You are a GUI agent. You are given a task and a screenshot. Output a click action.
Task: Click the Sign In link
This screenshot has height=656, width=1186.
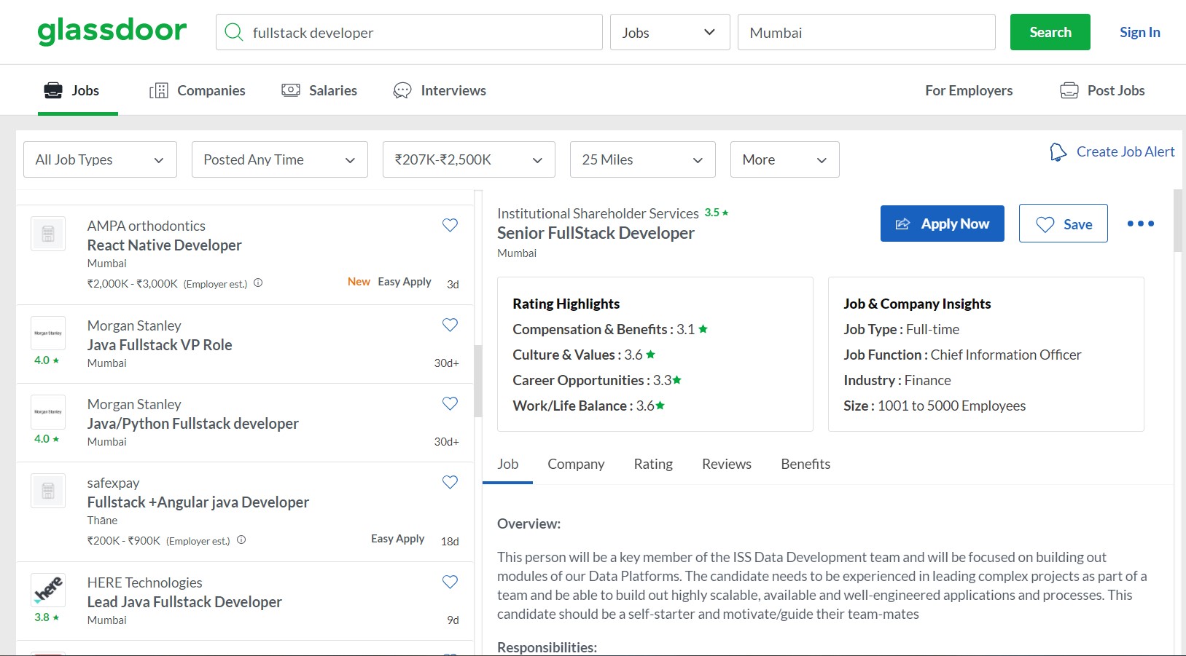click(1140, 32)
